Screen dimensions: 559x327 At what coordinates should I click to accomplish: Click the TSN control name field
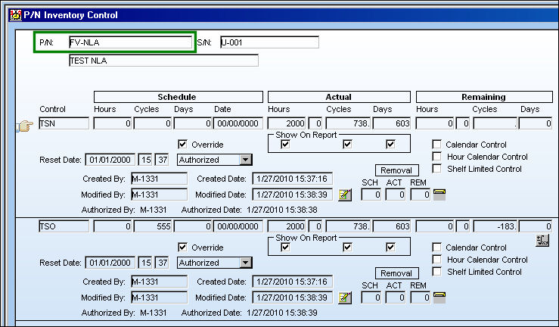click(64, 123)
